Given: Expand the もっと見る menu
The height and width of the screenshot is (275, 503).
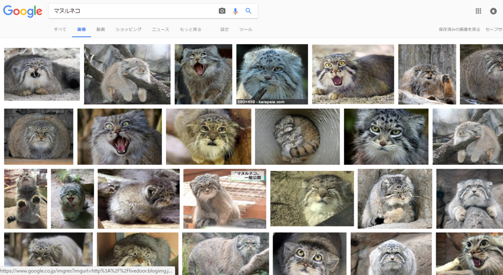Looking at the screenshot, I should point(191,29).
